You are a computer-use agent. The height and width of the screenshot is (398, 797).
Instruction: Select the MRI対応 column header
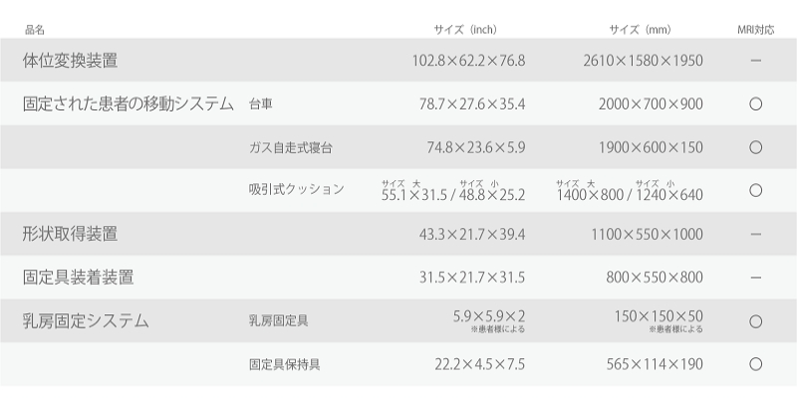[x=755, y=30]
